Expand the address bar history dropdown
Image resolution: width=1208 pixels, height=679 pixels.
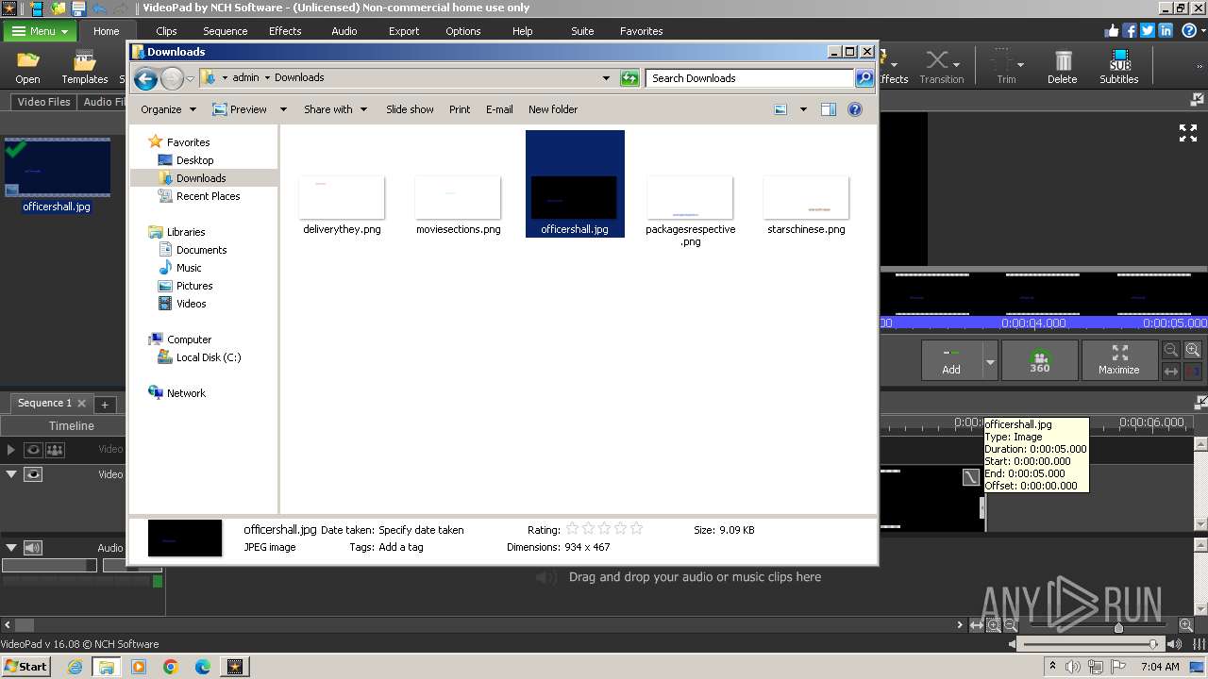(x=606, y=78)
